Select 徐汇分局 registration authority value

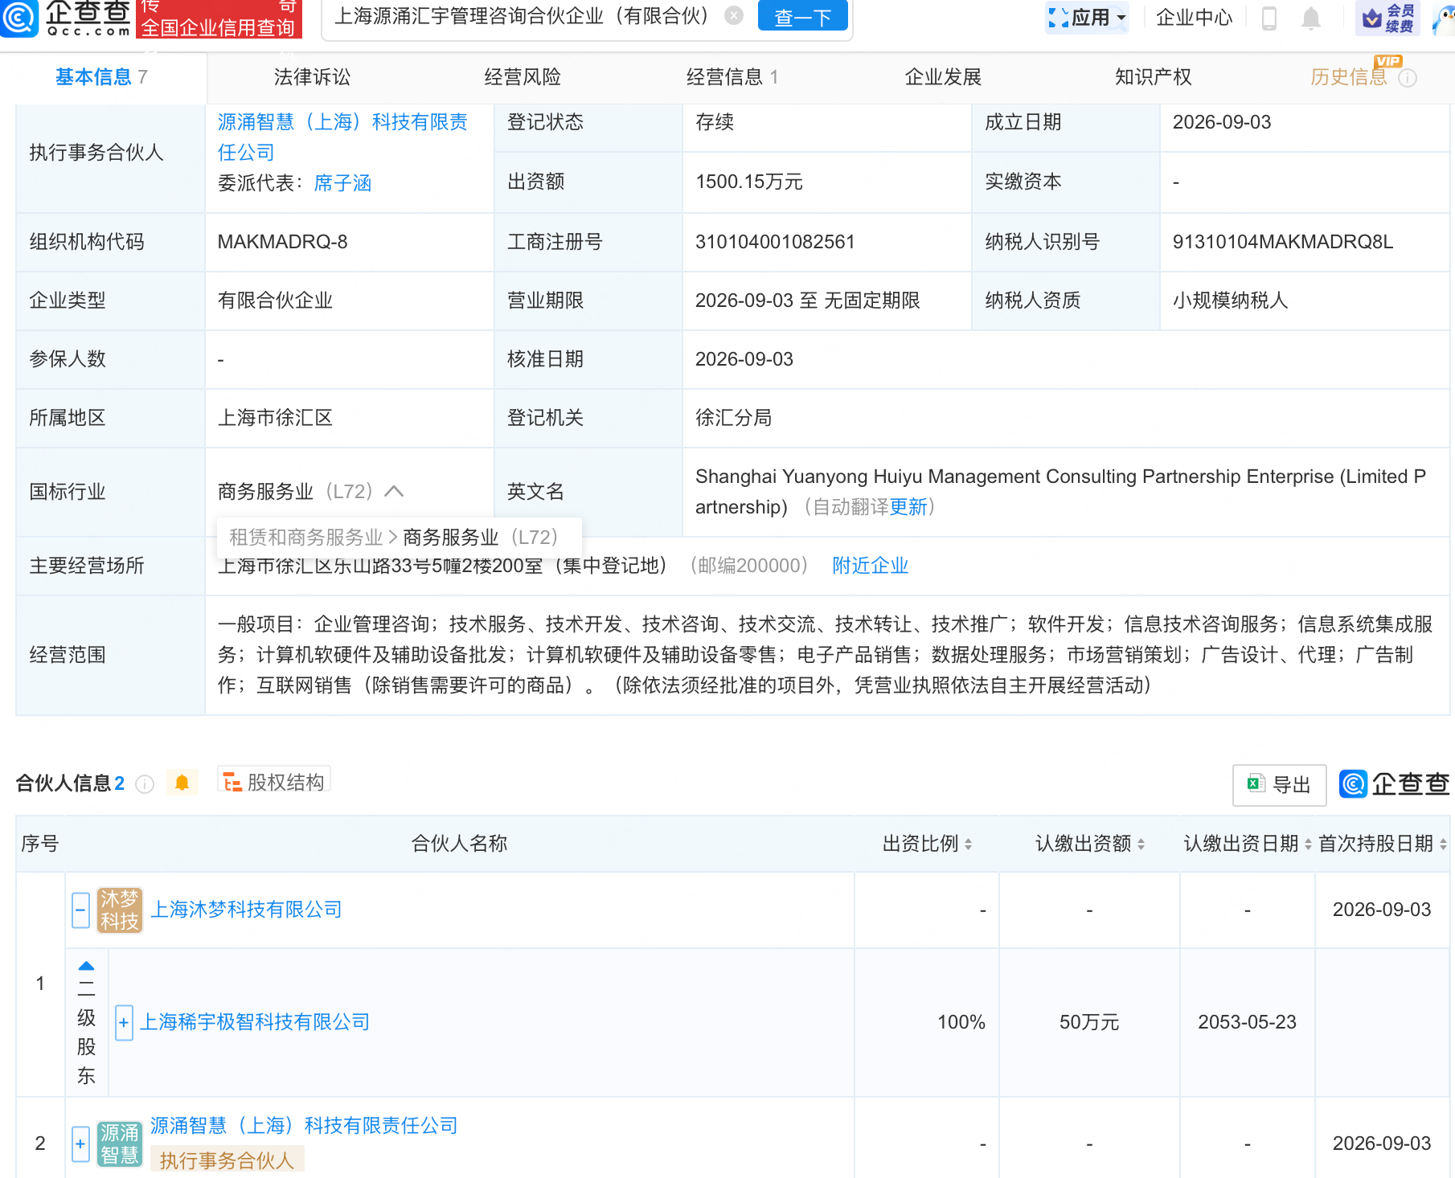733,418
